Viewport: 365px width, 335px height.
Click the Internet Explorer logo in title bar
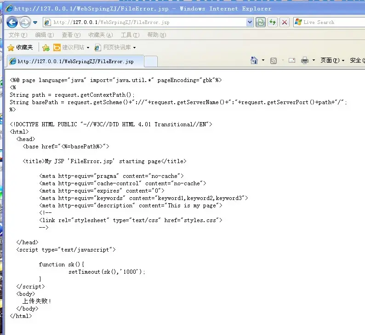(9, 9)
